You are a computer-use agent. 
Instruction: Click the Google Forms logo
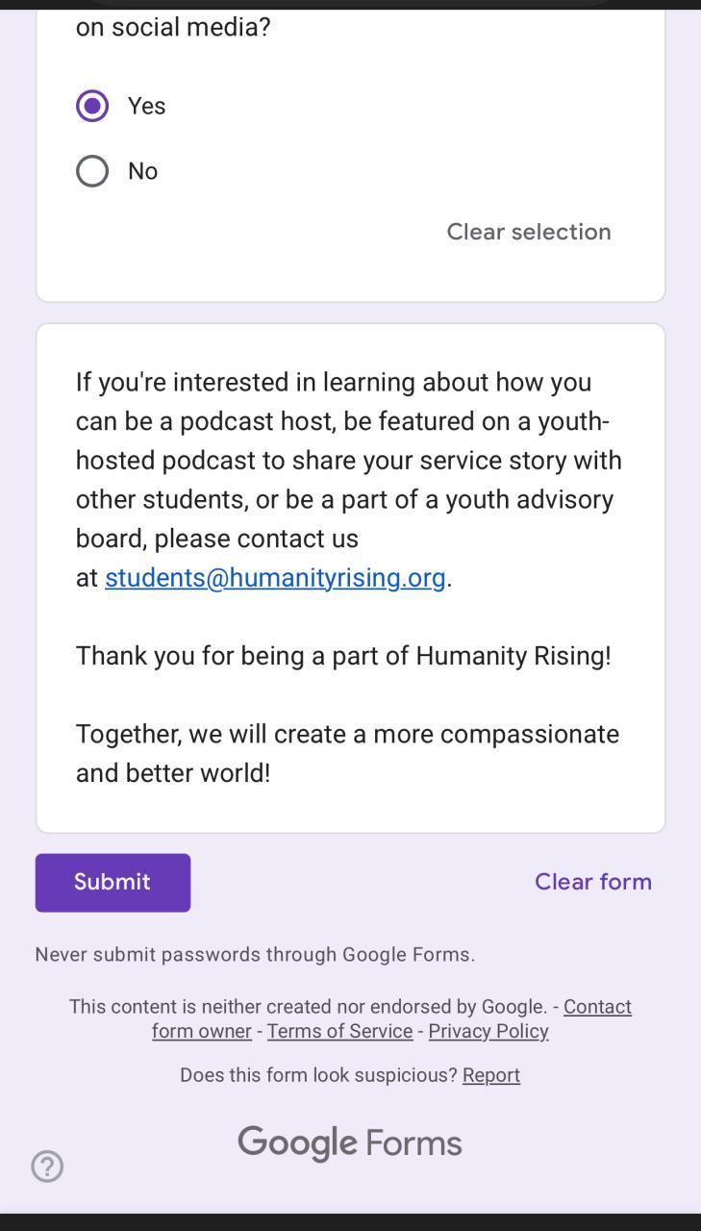coord(350,1143)
